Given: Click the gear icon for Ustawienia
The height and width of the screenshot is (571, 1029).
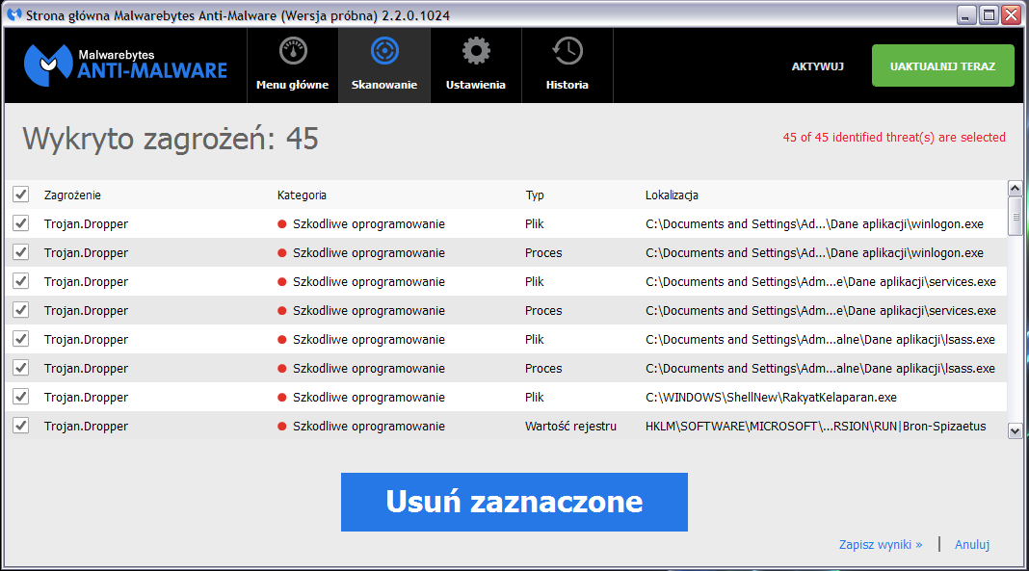Looking at the screenshot, I should coord(476,51).
